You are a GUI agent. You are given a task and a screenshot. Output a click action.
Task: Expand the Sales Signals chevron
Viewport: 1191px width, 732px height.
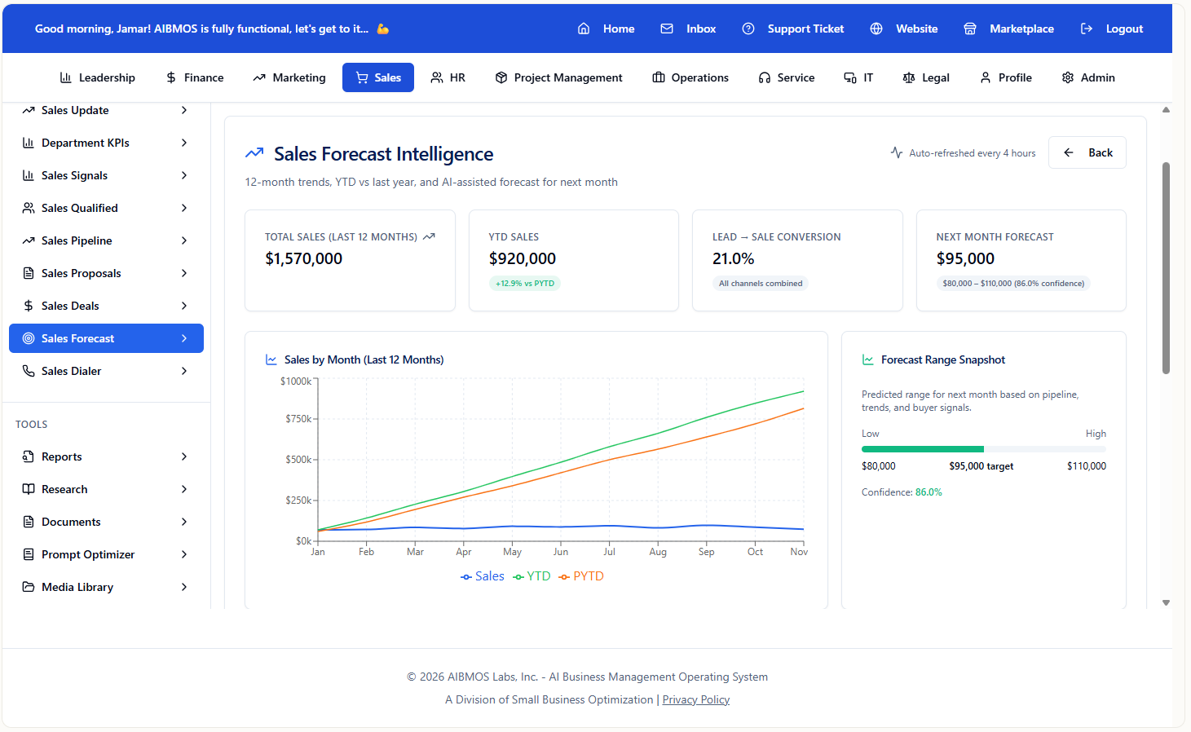tap(184, 175)
